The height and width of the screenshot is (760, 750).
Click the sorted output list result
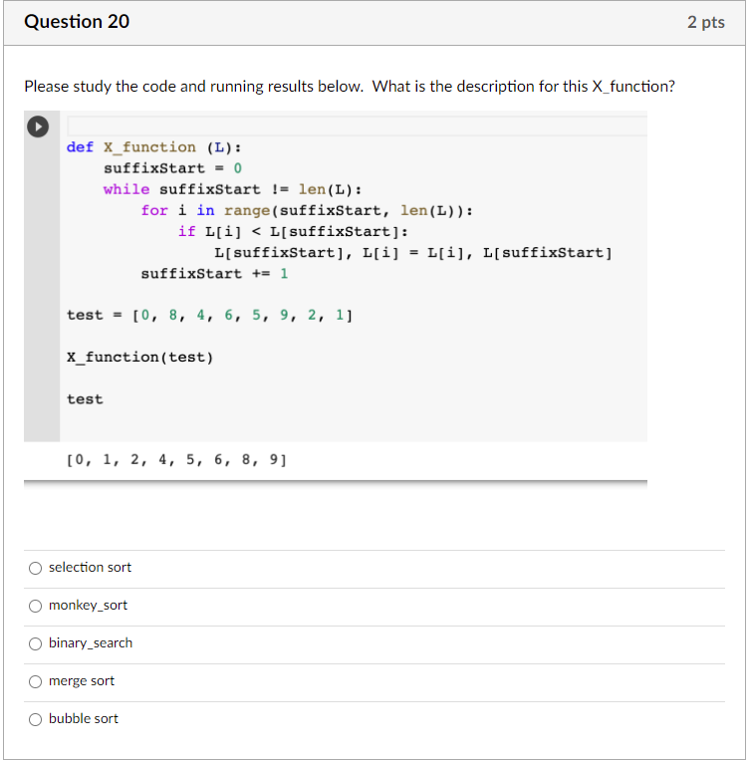[176, 459]
